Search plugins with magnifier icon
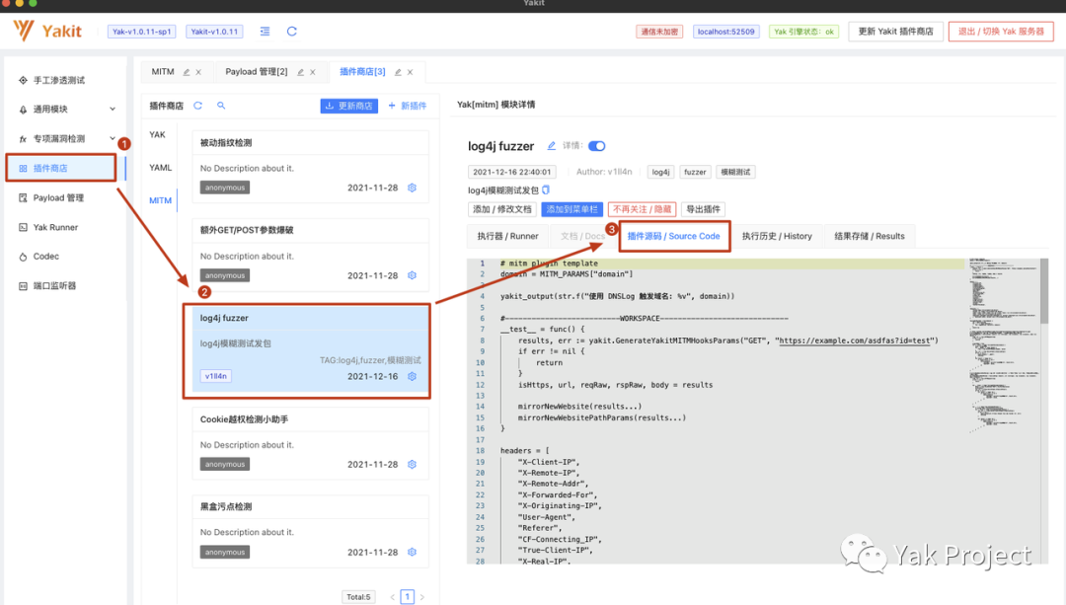The width and height of the screenshot is (1066, 605). pos(221,106)
